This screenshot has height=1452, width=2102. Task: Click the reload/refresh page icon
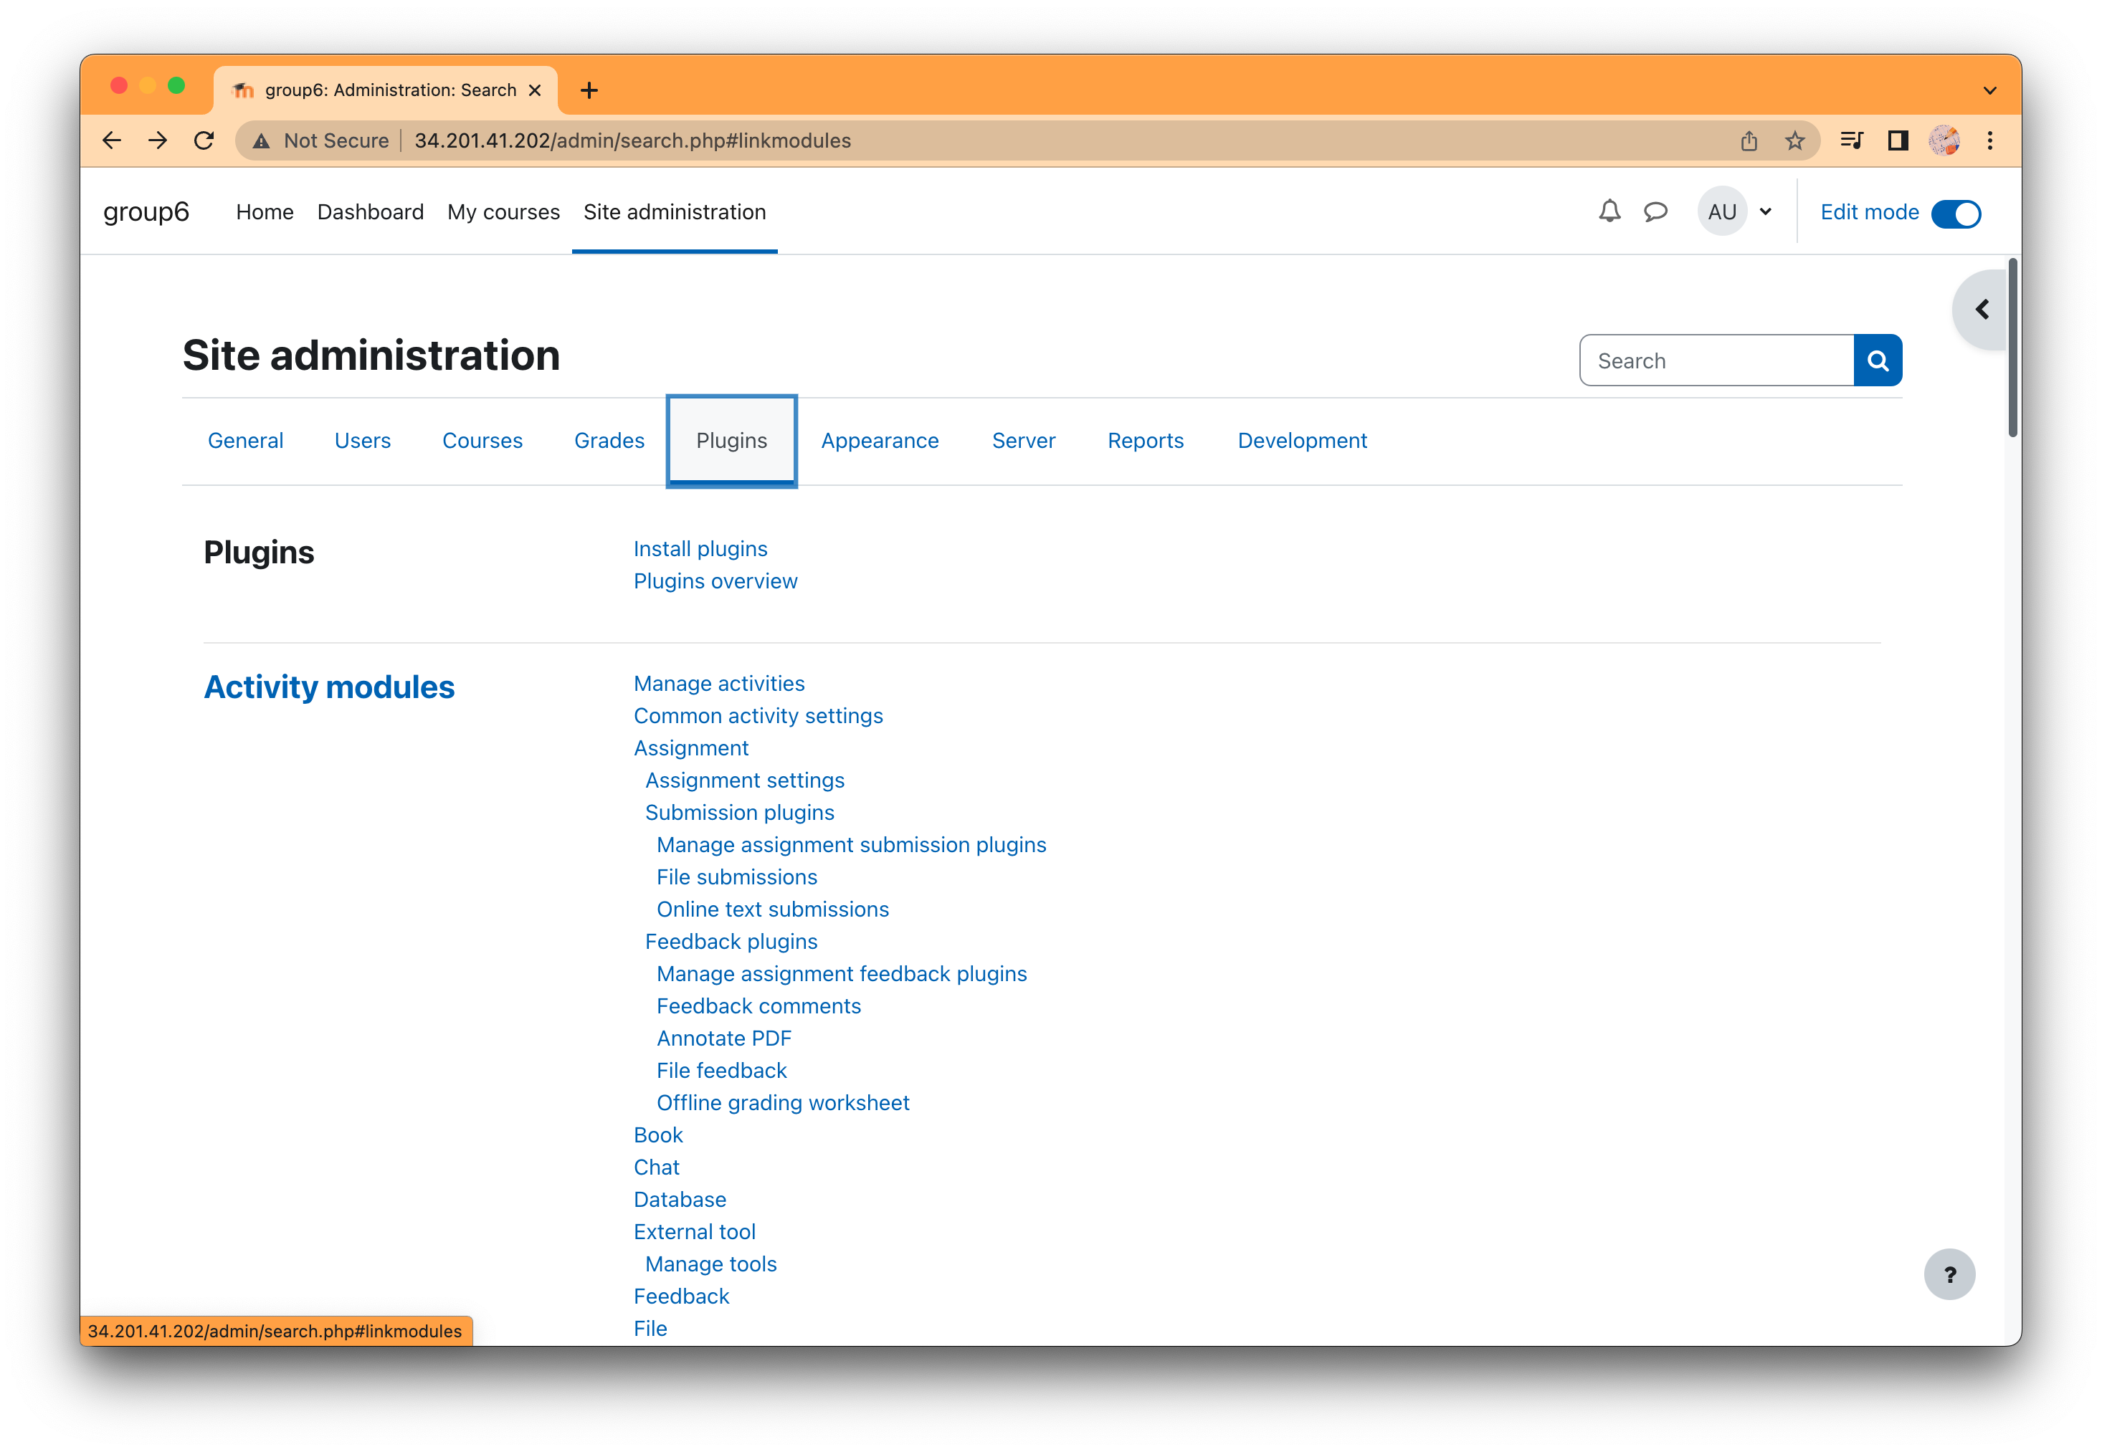click(204, 140)
